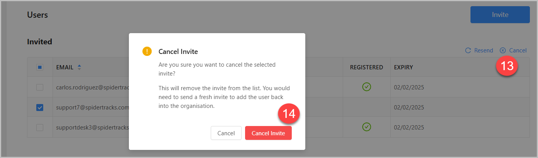Click the EXPIRY column header
The width and height of the screenshot is (538, 158).
[x=403, y=67]
